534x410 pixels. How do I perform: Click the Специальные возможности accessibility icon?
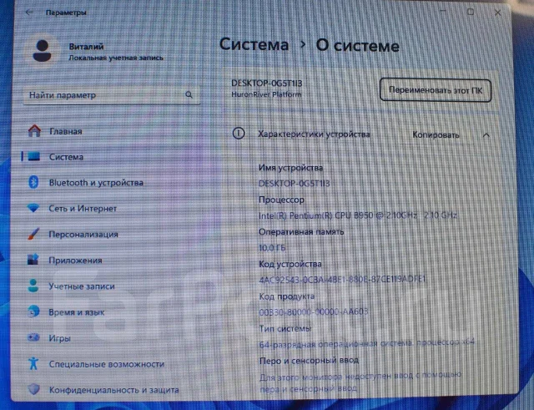pos(33,363)
